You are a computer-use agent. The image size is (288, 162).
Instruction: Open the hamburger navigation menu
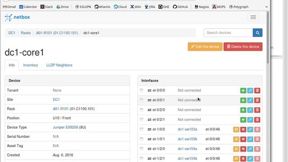[253, 17]
